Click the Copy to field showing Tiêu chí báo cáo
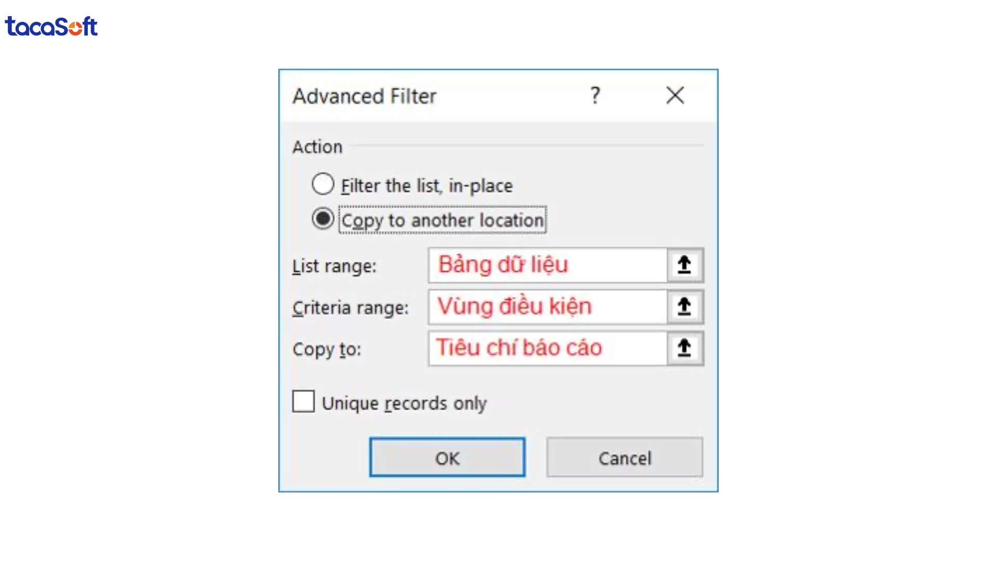Image resolution: width=997 pixels, height=561 pixels. 545,349
